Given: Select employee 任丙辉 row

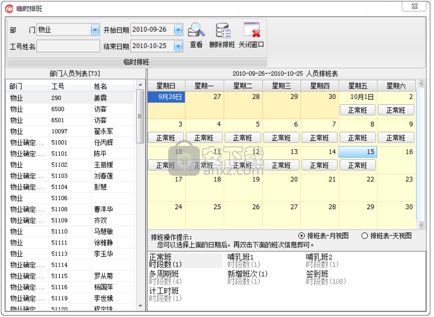Looking at the screenshot, I should pos(71,143).
